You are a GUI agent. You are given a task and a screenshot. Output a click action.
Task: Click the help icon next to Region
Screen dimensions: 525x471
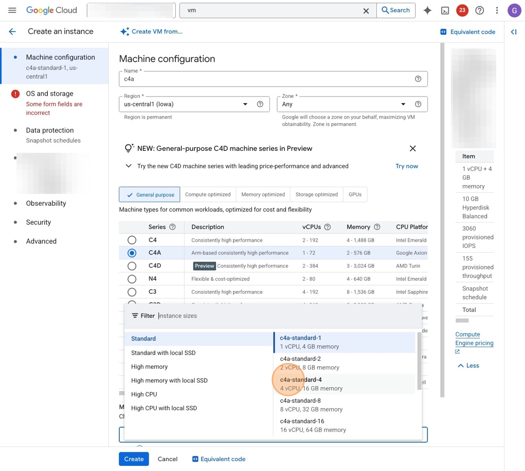point(260,104)
